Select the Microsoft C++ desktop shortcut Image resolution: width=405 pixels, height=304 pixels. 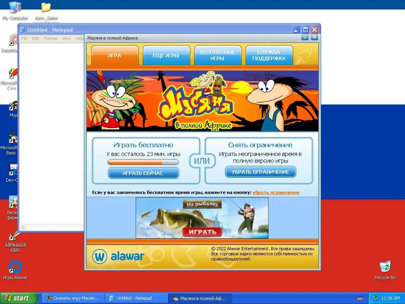[9, 79]
